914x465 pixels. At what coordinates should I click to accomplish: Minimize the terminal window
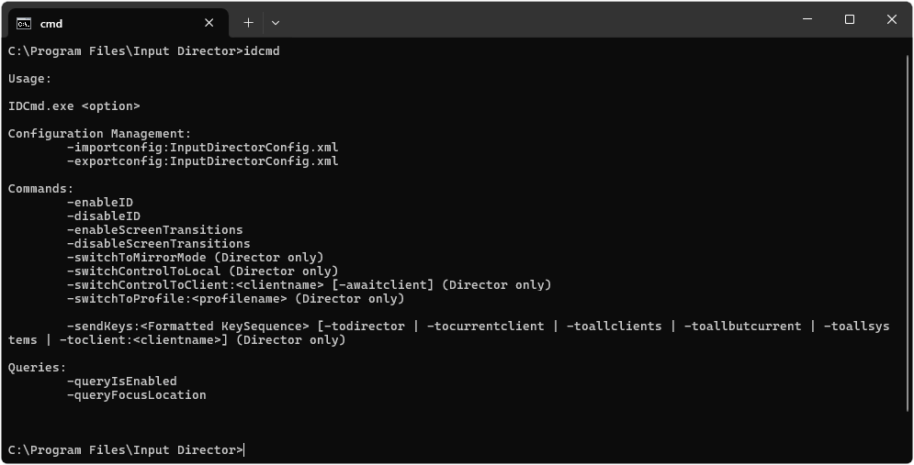point(807,19)
